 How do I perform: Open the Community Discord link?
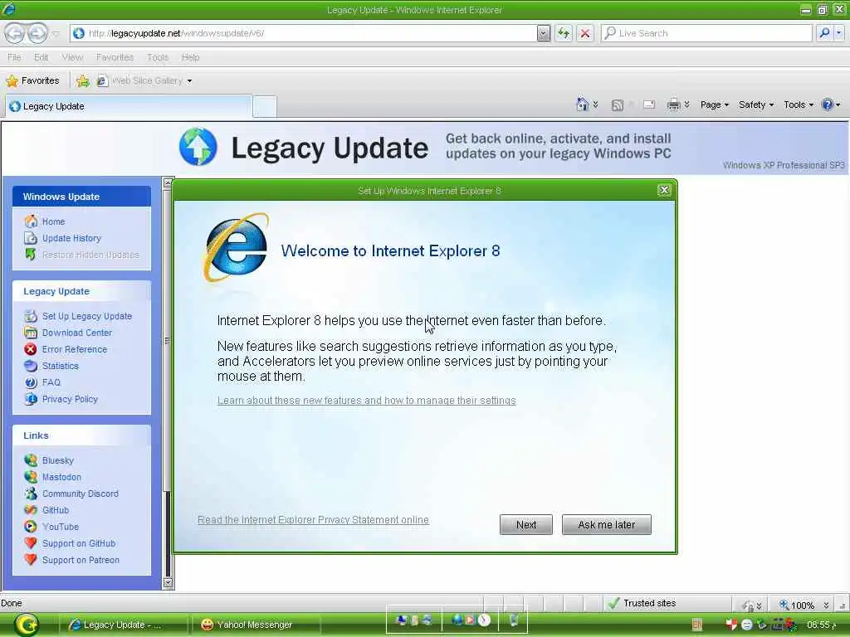pos(81,494)
